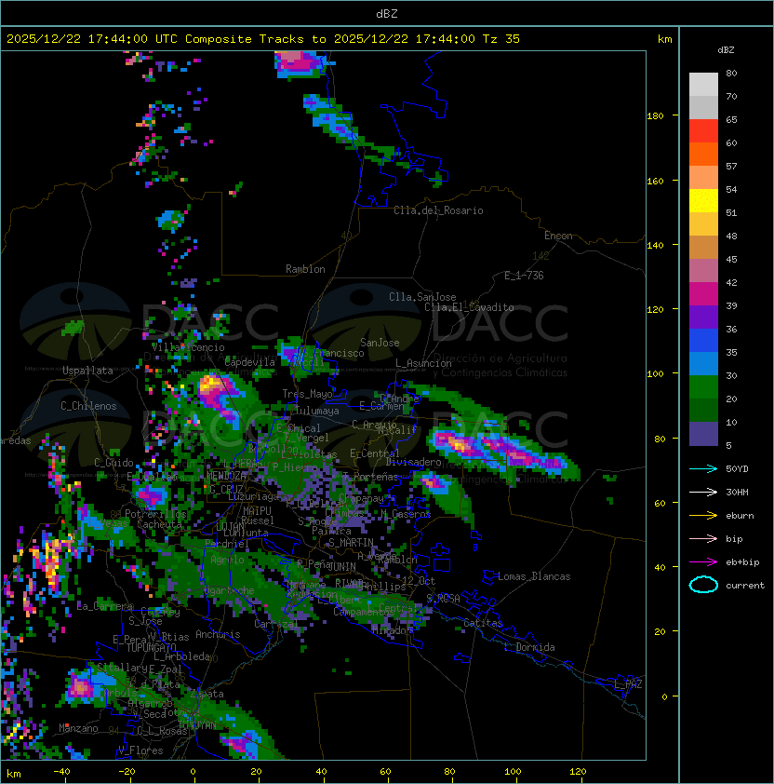Click the 'Manzano' place label
This screenshot has height=784, width=774.
[78, 728]
